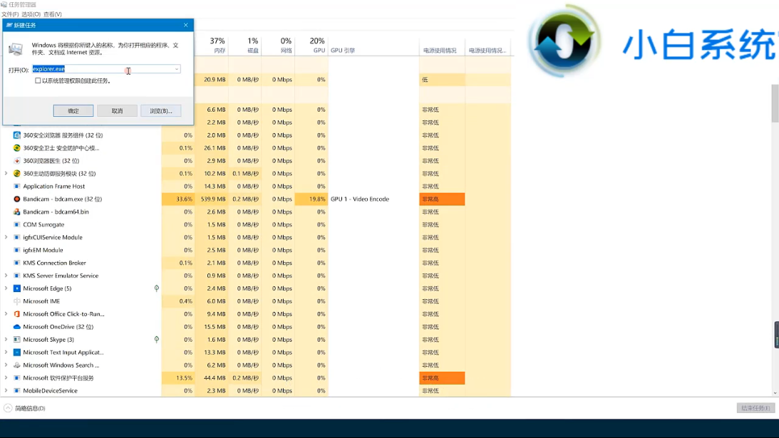Expand the 360主动防御服务模块 process group
The image size is (779, 438).
click(x=6, y=173)
